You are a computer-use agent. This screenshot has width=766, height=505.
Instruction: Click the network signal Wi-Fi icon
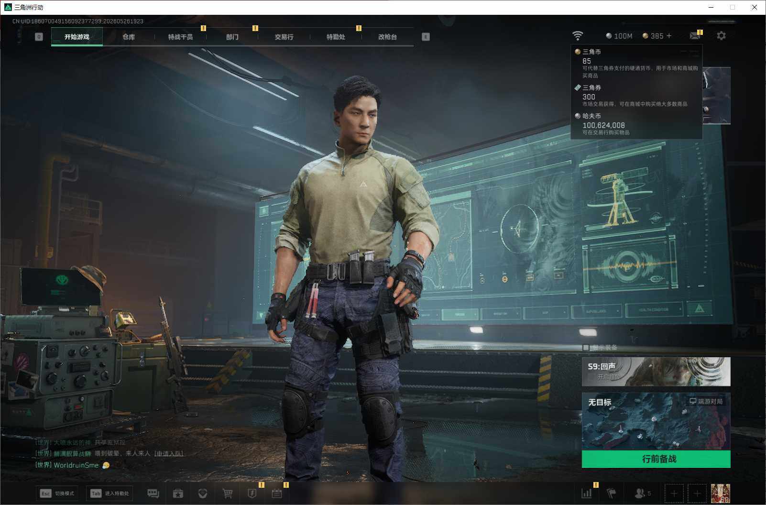578,36
